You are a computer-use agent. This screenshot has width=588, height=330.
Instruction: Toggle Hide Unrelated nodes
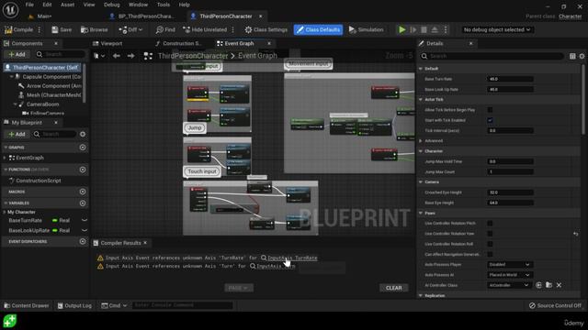pos(205,29)
